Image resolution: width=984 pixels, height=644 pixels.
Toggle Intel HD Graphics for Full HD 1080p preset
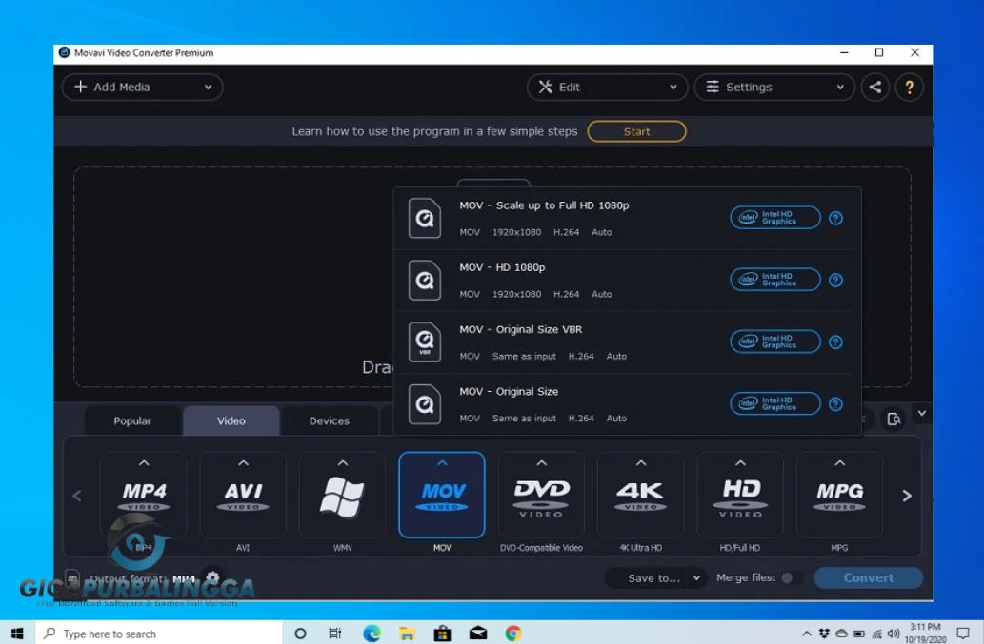click(775, 218)
